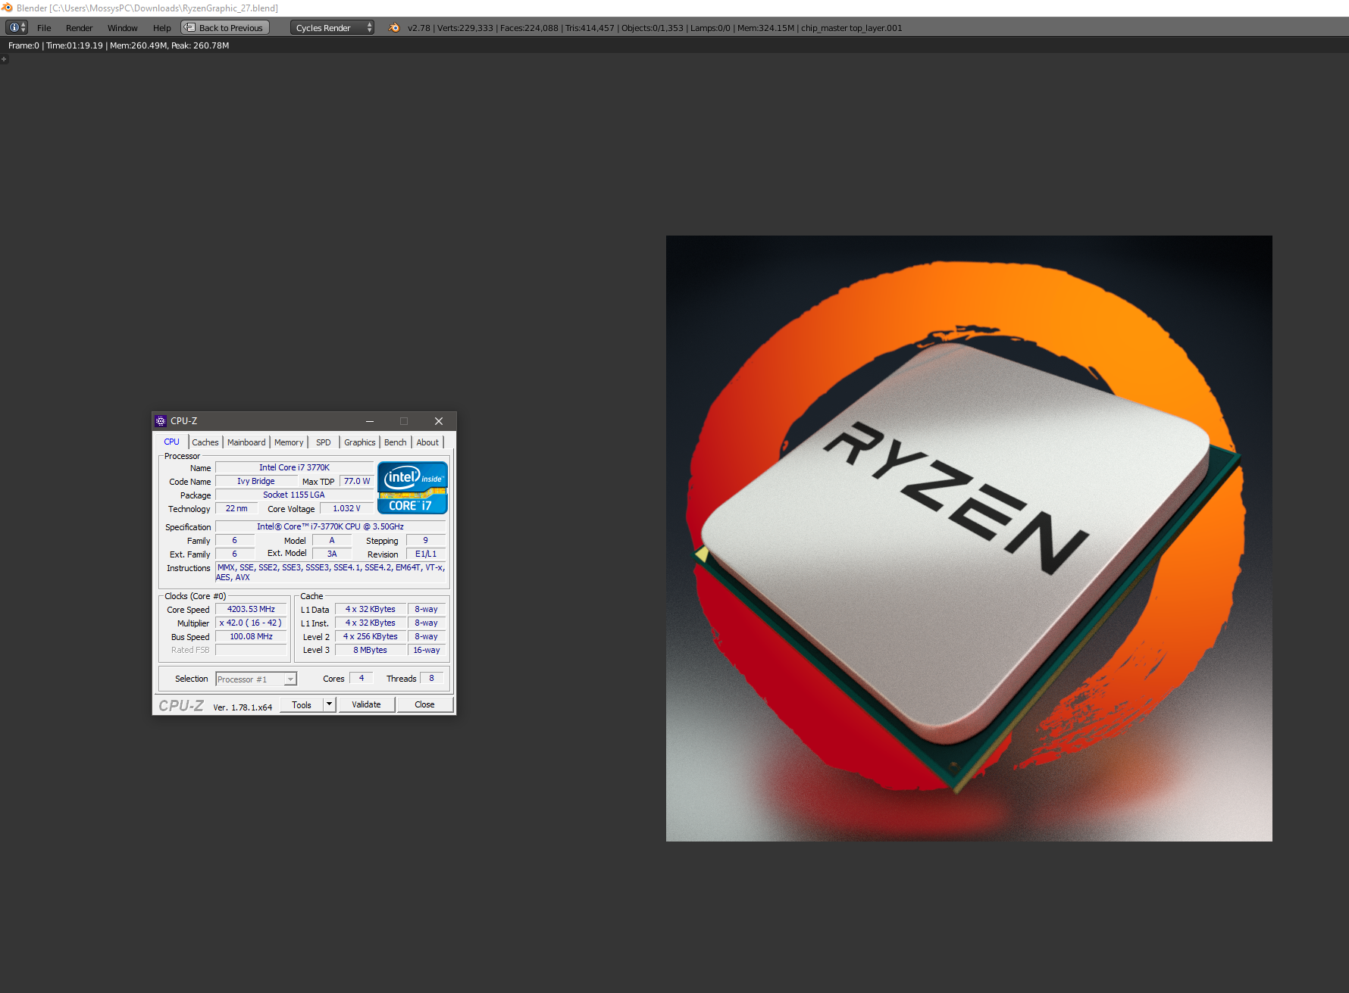The image size is (1349, 993).
Task: Switch to the About tab
Action: 427,442
